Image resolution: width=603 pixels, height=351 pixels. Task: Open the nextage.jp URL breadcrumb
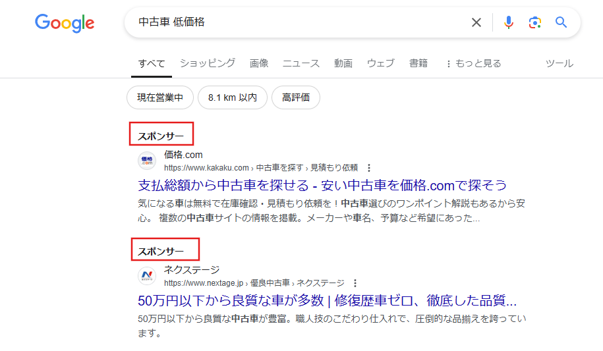click(254, 283)
